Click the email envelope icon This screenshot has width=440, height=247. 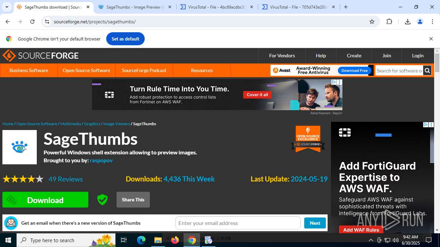coord(11,223)
